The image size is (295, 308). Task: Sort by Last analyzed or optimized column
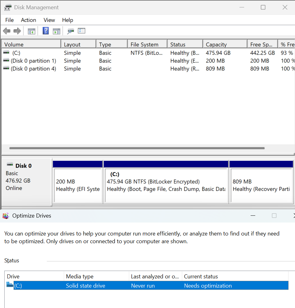pos(156,277)
